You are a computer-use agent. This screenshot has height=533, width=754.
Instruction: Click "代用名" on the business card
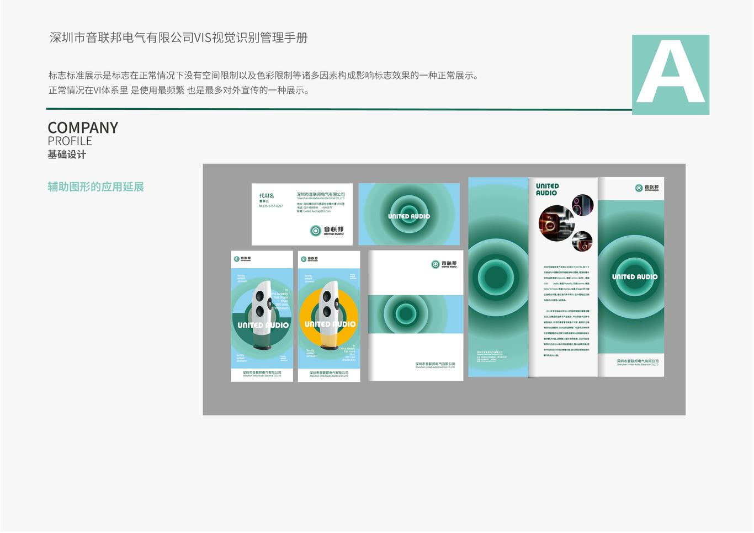[x=267, y=196]
